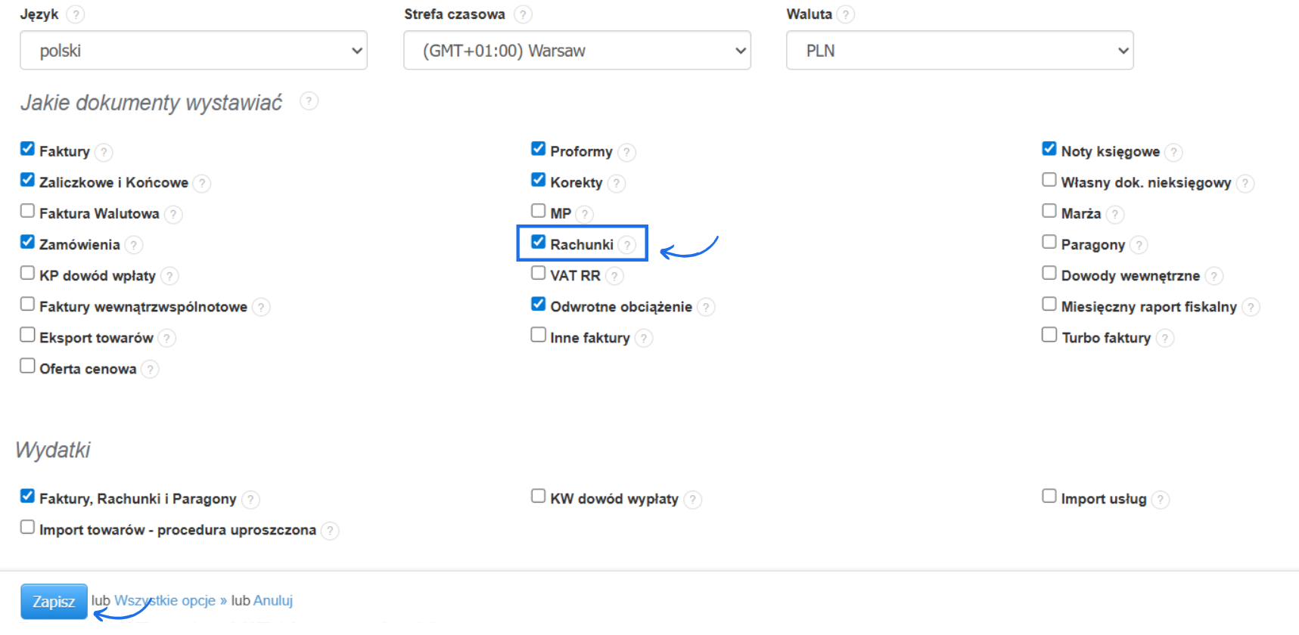The width and height of the screenshot is (1299, 635).
Task: Click help icon next to Waluta
Action: (846, 14)
